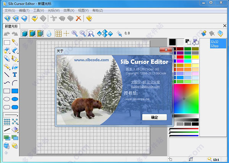Select the curve line tool
229x163 pixels.
pos(7,83)
